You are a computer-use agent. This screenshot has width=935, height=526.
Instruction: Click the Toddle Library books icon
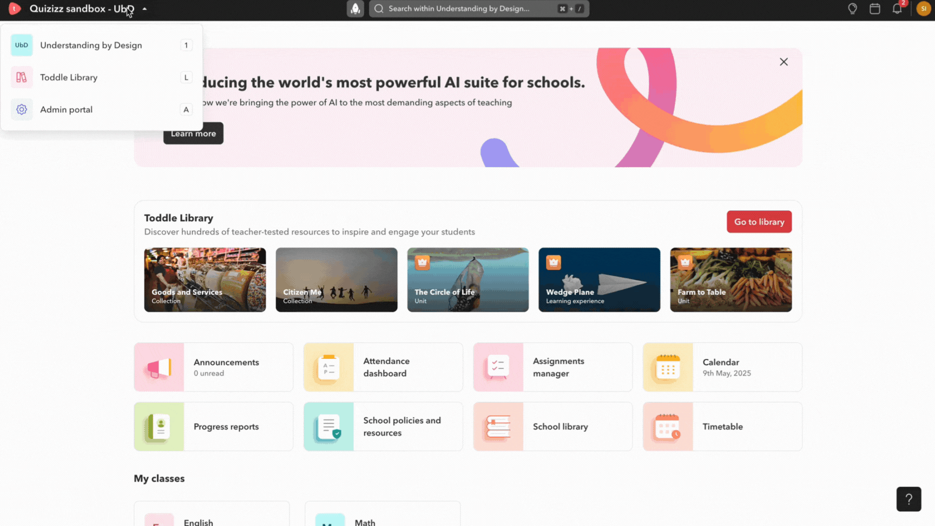[22, 77]
